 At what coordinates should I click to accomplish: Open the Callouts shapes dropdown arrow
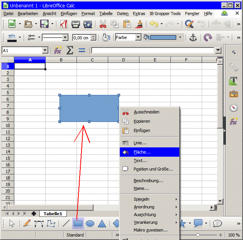(x=206, y=223)
